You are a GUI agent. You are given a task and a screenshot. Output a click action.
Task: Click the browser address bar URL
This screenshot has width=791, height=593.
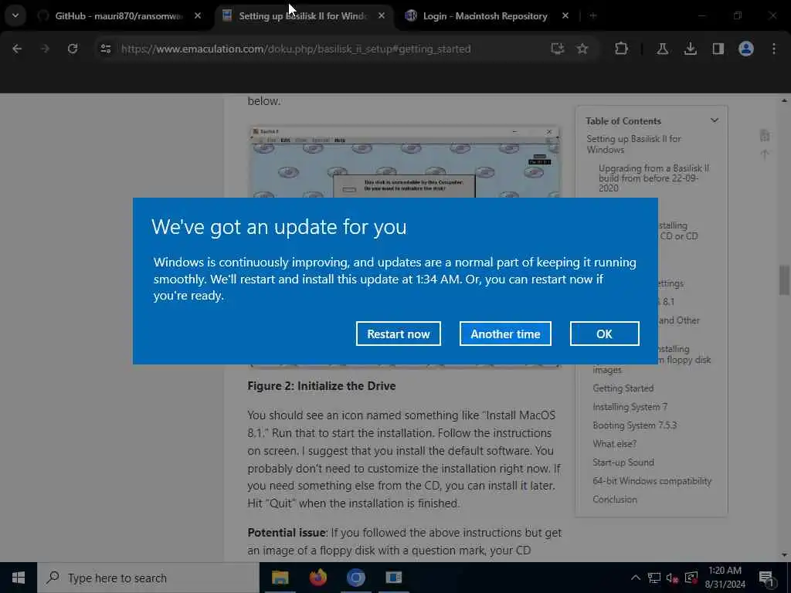point(296,49)
